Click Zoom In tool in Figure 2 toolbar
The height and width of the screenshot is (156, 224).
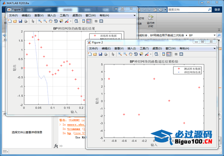point(120,54)
